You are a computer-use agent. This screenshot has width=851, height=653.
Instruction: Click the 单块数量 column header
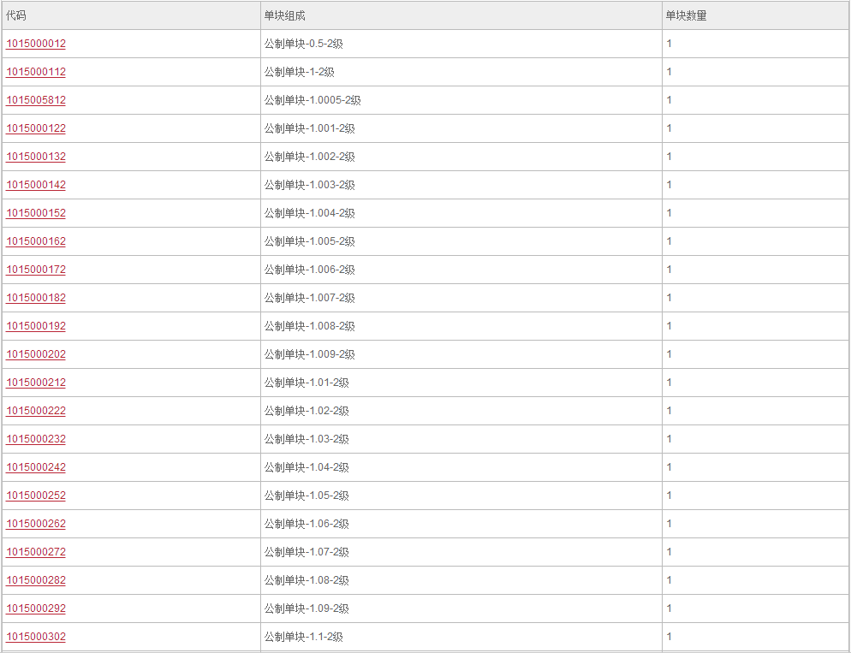(x=755, y=15)
